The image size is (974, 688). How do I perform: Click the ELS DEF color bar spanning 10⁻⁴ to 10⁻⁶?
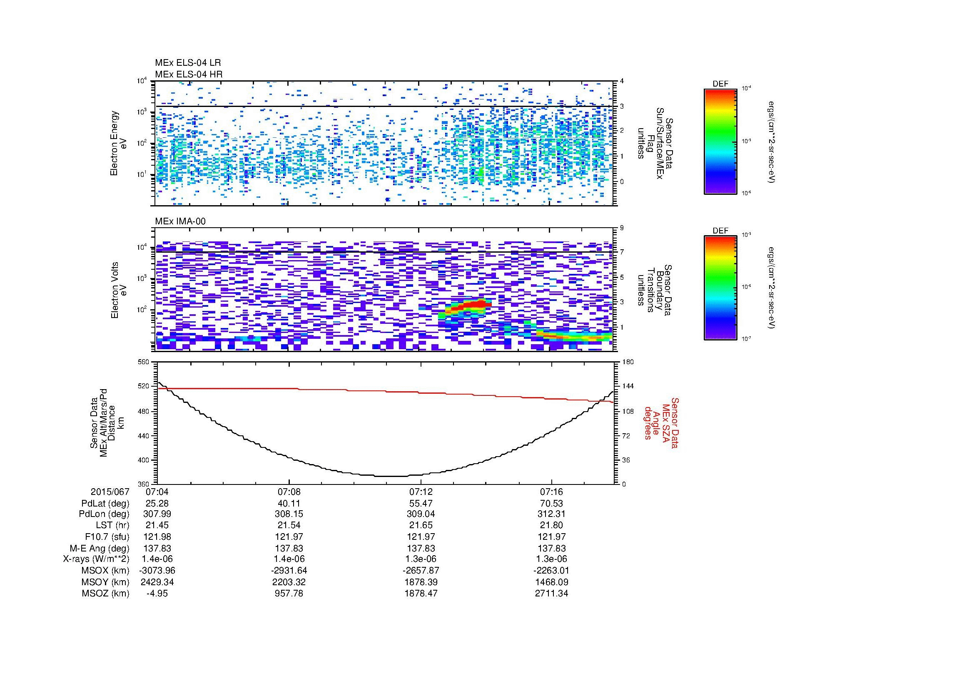point(720,141)
